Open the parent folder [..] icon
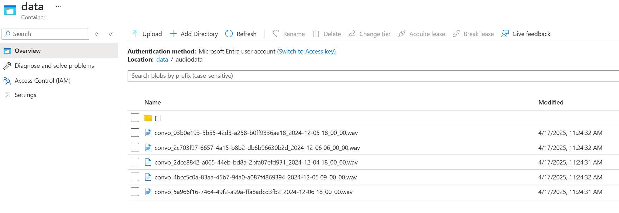 (148, 118)
